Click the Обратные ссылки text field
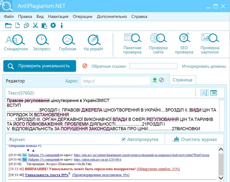The width and height of the screenshot is (230, 182). [x=153, y=66]
